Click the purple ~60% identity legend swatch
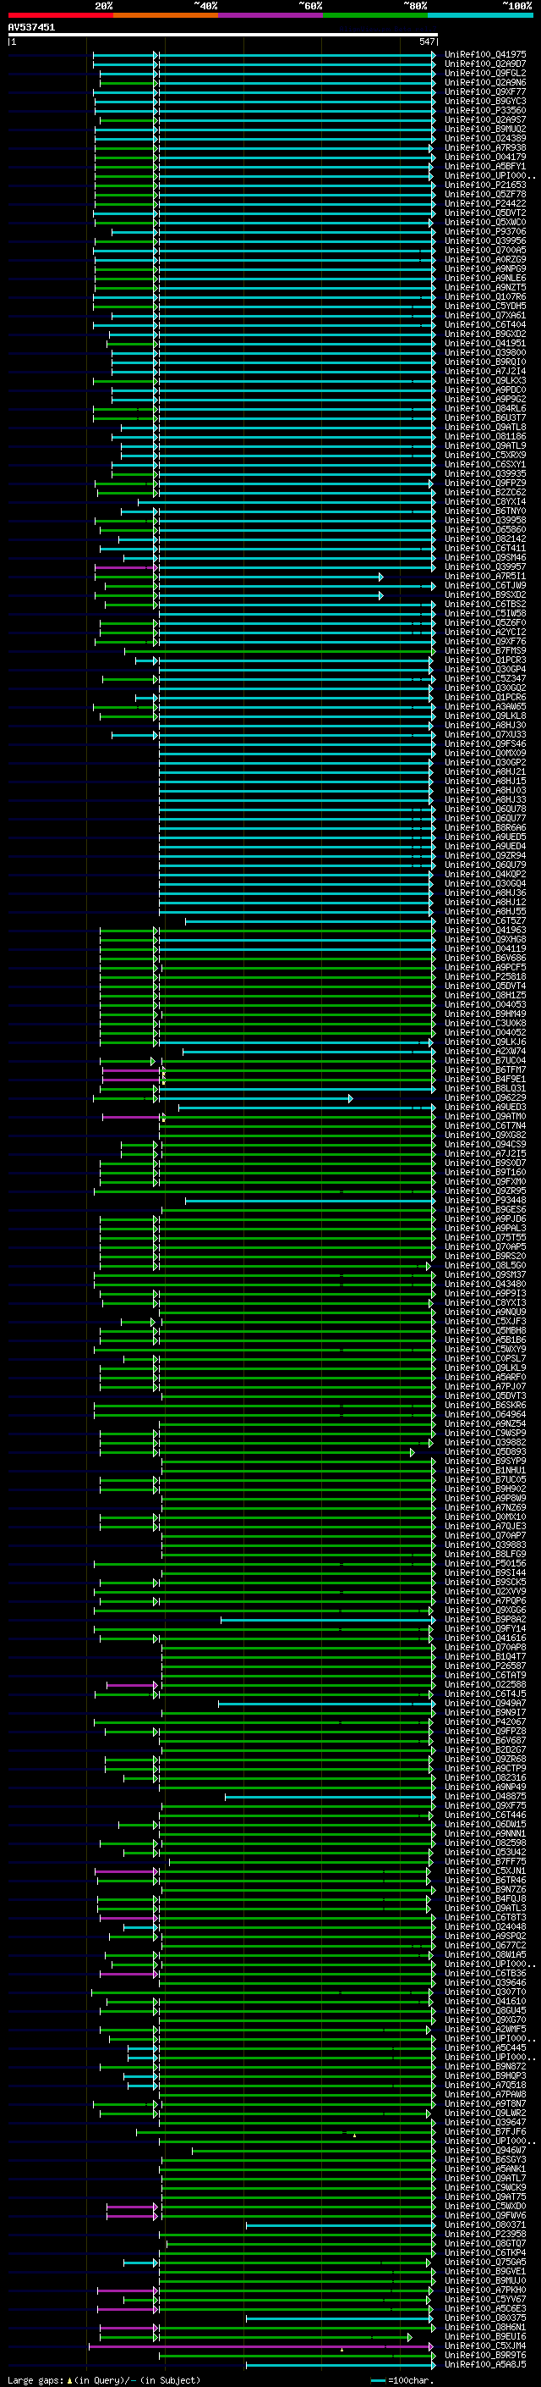 coord(271,15)
